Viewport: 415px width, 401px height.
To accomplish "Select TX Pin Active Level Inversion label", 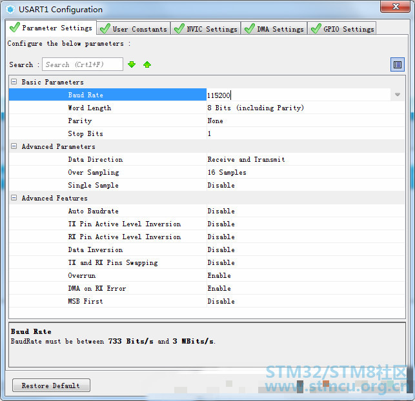I will [x=125, y=224].
